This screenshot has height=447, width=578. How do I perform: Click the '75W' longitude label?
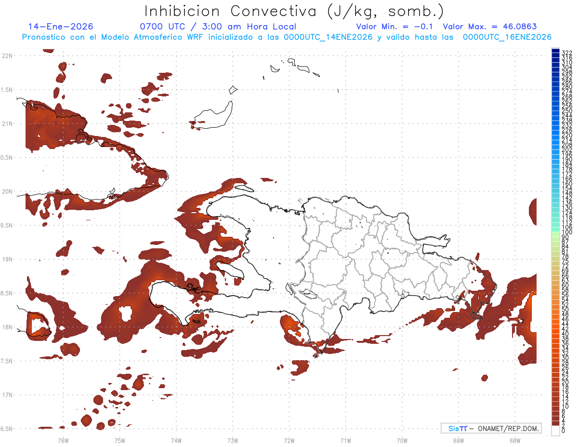pyautogui.click(x=119, y=440)
